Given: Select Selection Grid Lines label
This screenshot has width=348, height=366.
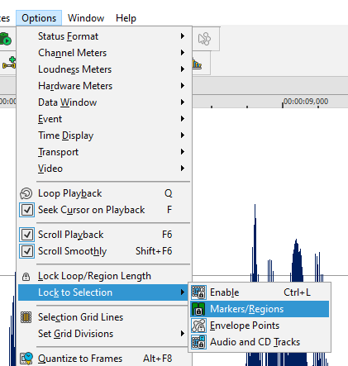Looking at the screenshot, I should click(80, 317).
